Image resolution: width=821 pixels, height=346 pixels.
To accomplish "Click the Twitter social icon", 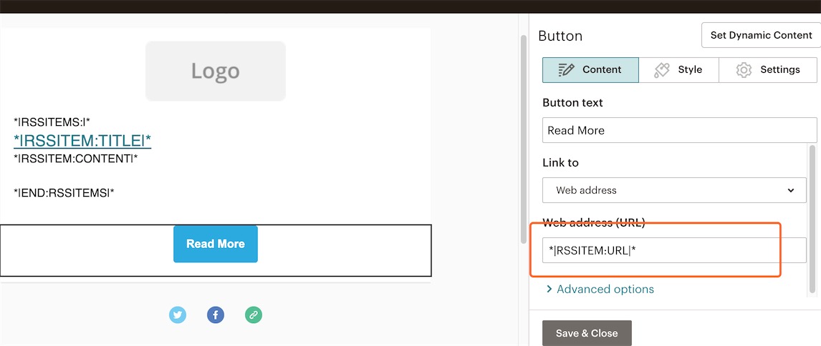I will pos(178,315).
